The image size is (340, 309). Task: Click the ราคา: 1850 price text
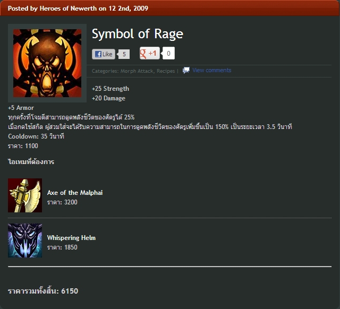click(x=62, y=247)
